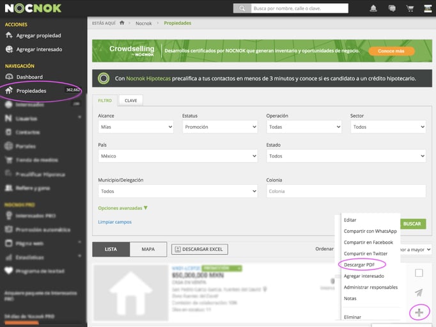Click the paper plane send icon
This screenshot has height=327, width=436.
click(x=419, y=292)
